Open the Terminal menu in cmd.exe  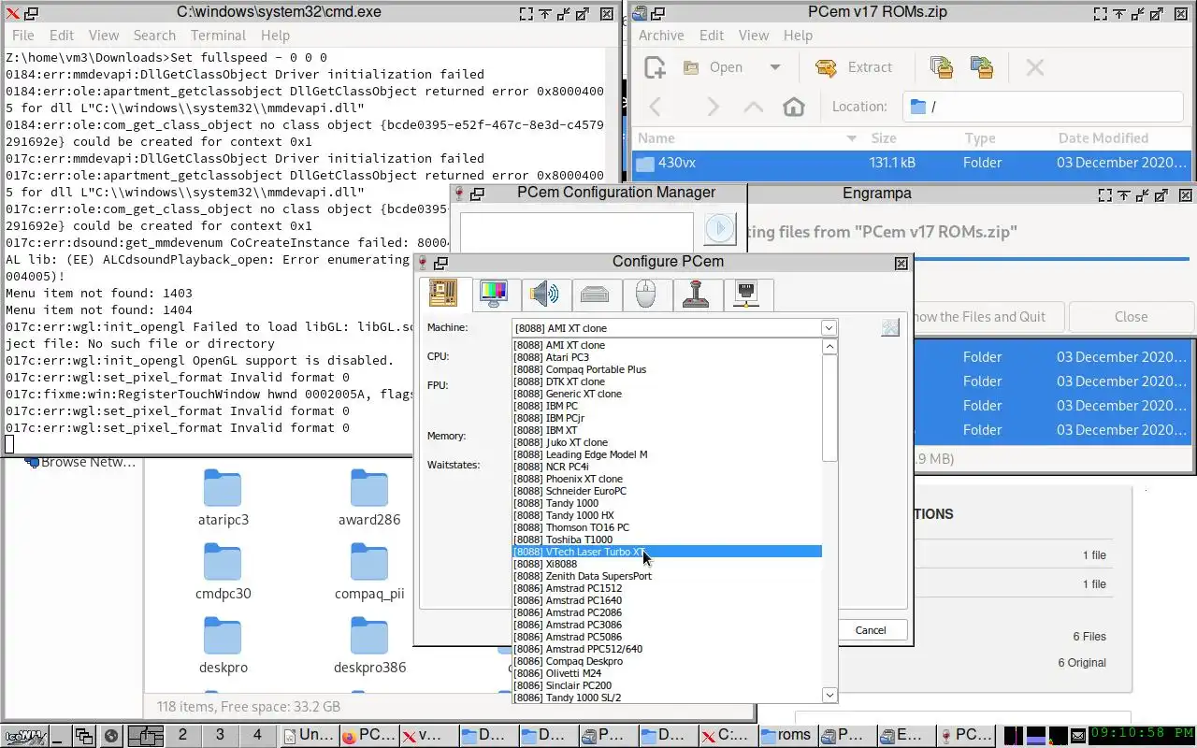(x=218, y=36)
